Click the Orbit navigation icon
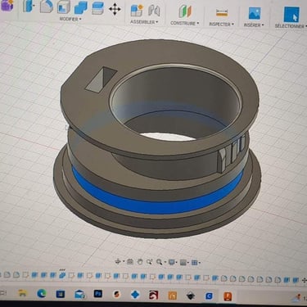Screen dimensions: 307x307 [118, 262]
